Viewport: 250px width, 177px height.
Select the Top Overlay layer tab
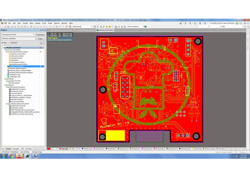click(x=197, y=149)
